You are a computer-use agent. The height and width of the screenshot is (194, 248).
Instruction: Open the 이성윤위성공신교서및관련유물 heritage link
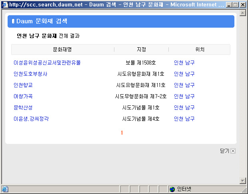pyautogui.click(x=47, y=63)
